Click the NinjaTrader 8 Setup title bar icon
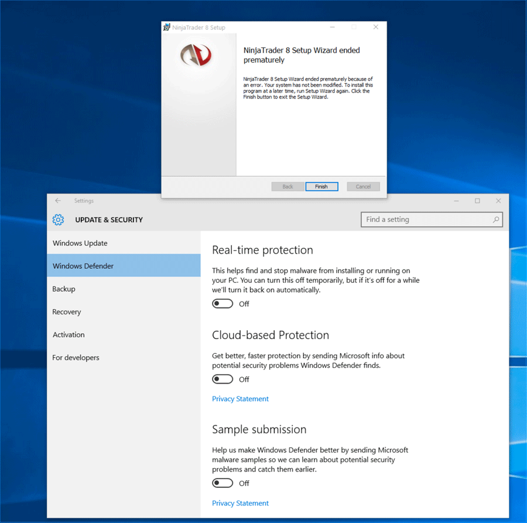The image size is (527, 523). click(x=166, y=27)
